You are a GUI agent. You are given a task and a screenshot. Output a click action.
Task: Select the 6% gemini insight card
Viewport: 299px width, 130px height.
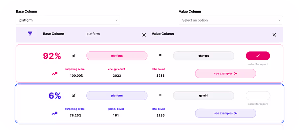point(149,103)
